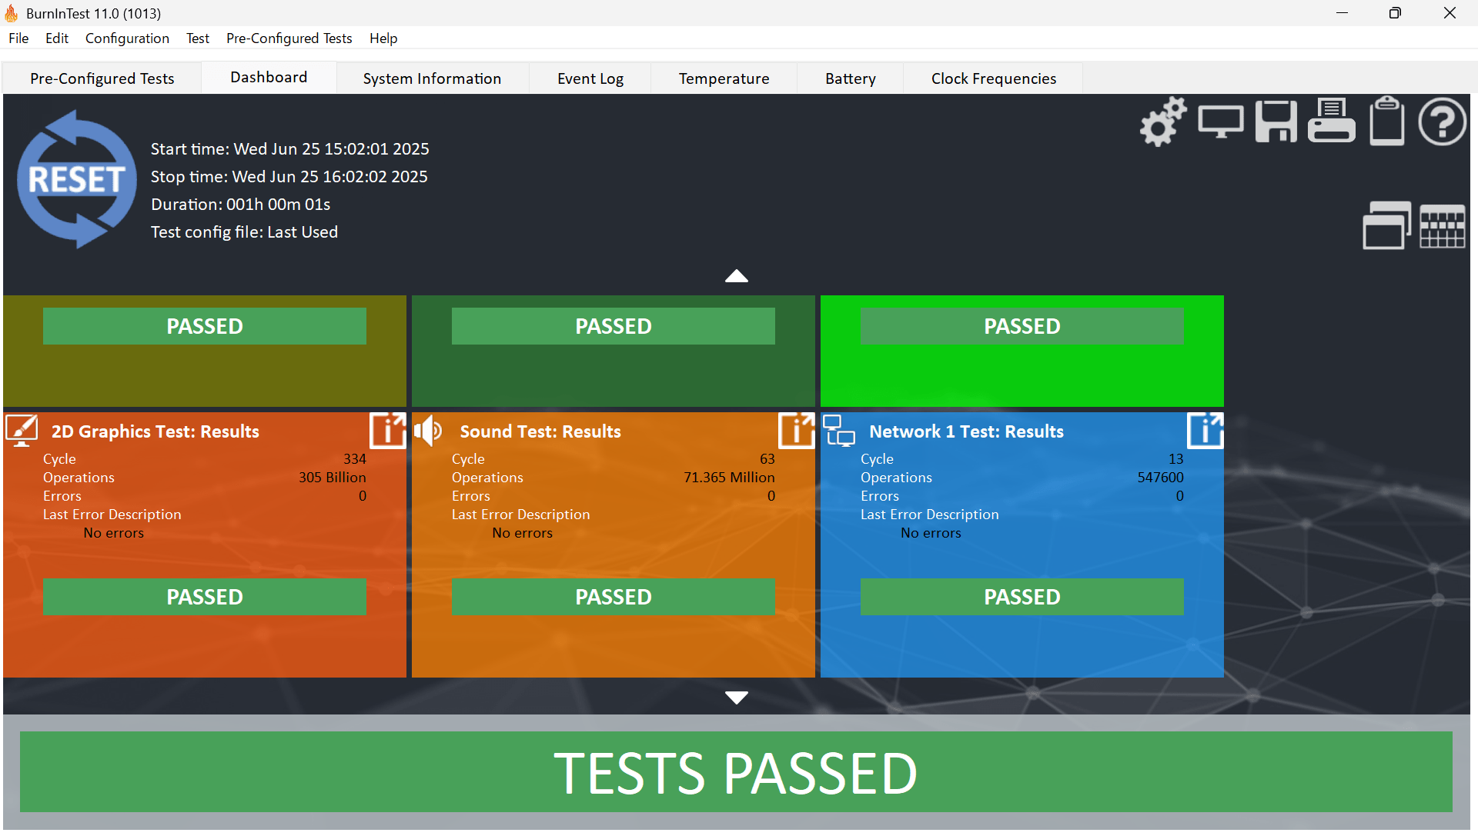Open the Test menu
The width and height of the screenshot is (1478, 836).
(198, 38)
